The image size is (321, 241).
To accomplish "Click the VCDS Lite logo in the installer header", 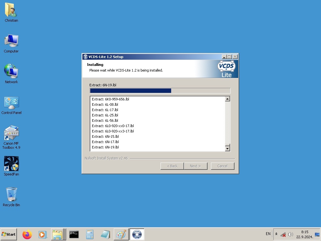I will (226, 69).
